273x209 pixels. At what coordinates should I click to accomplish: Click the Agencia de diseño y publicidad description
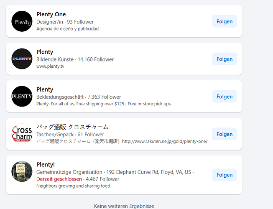click(x=68, y=29)
